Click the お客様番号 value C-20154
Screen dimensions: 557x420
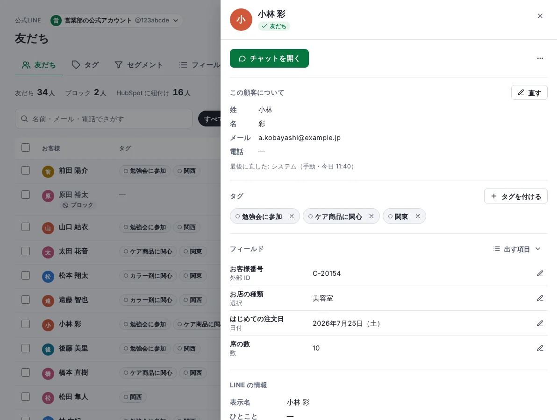pos(327,273)
